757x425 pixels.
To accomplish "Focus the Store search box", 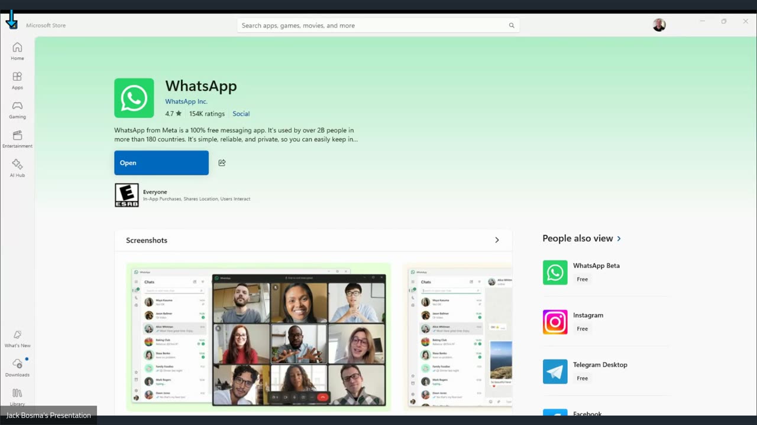I will 378,25.
